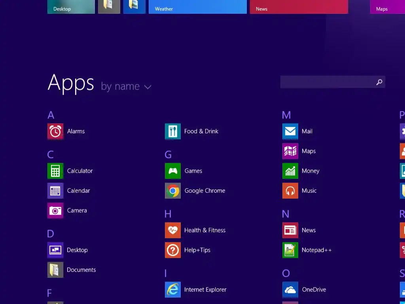Launch the Internet Explorer icon

pyautogui.click(x=173, y=289)
